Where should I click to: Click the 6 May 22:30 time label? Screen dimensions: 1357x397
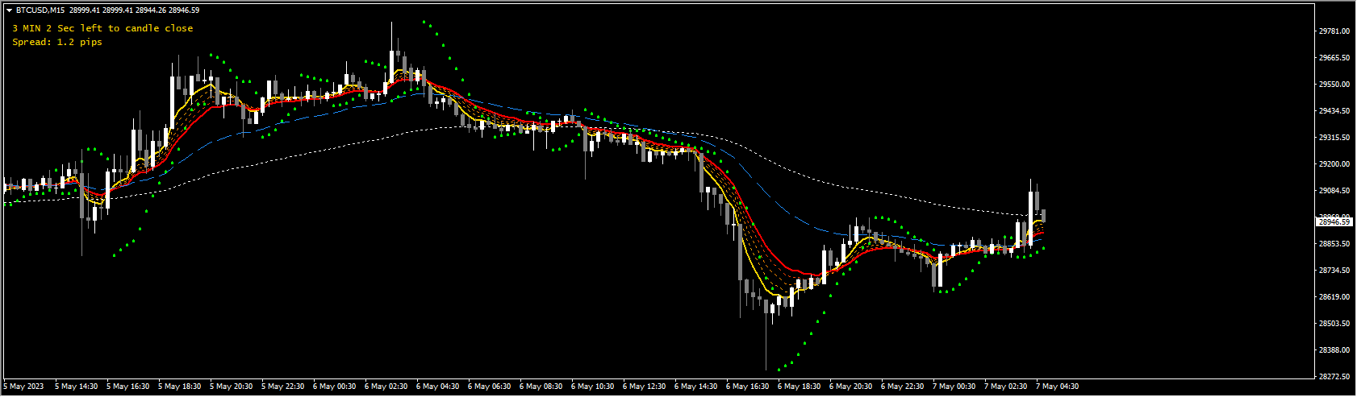[x=903, y=387]
